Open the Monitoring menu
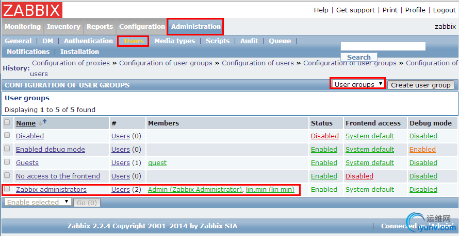This screenshot has width=459, height=236. pyautogui.click(x=23, y=27)
